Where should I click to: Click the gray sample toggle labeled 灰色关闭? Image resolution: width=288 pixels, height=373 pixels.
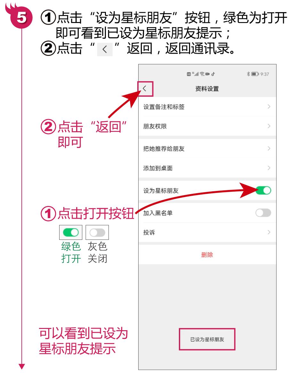point(97,232)
